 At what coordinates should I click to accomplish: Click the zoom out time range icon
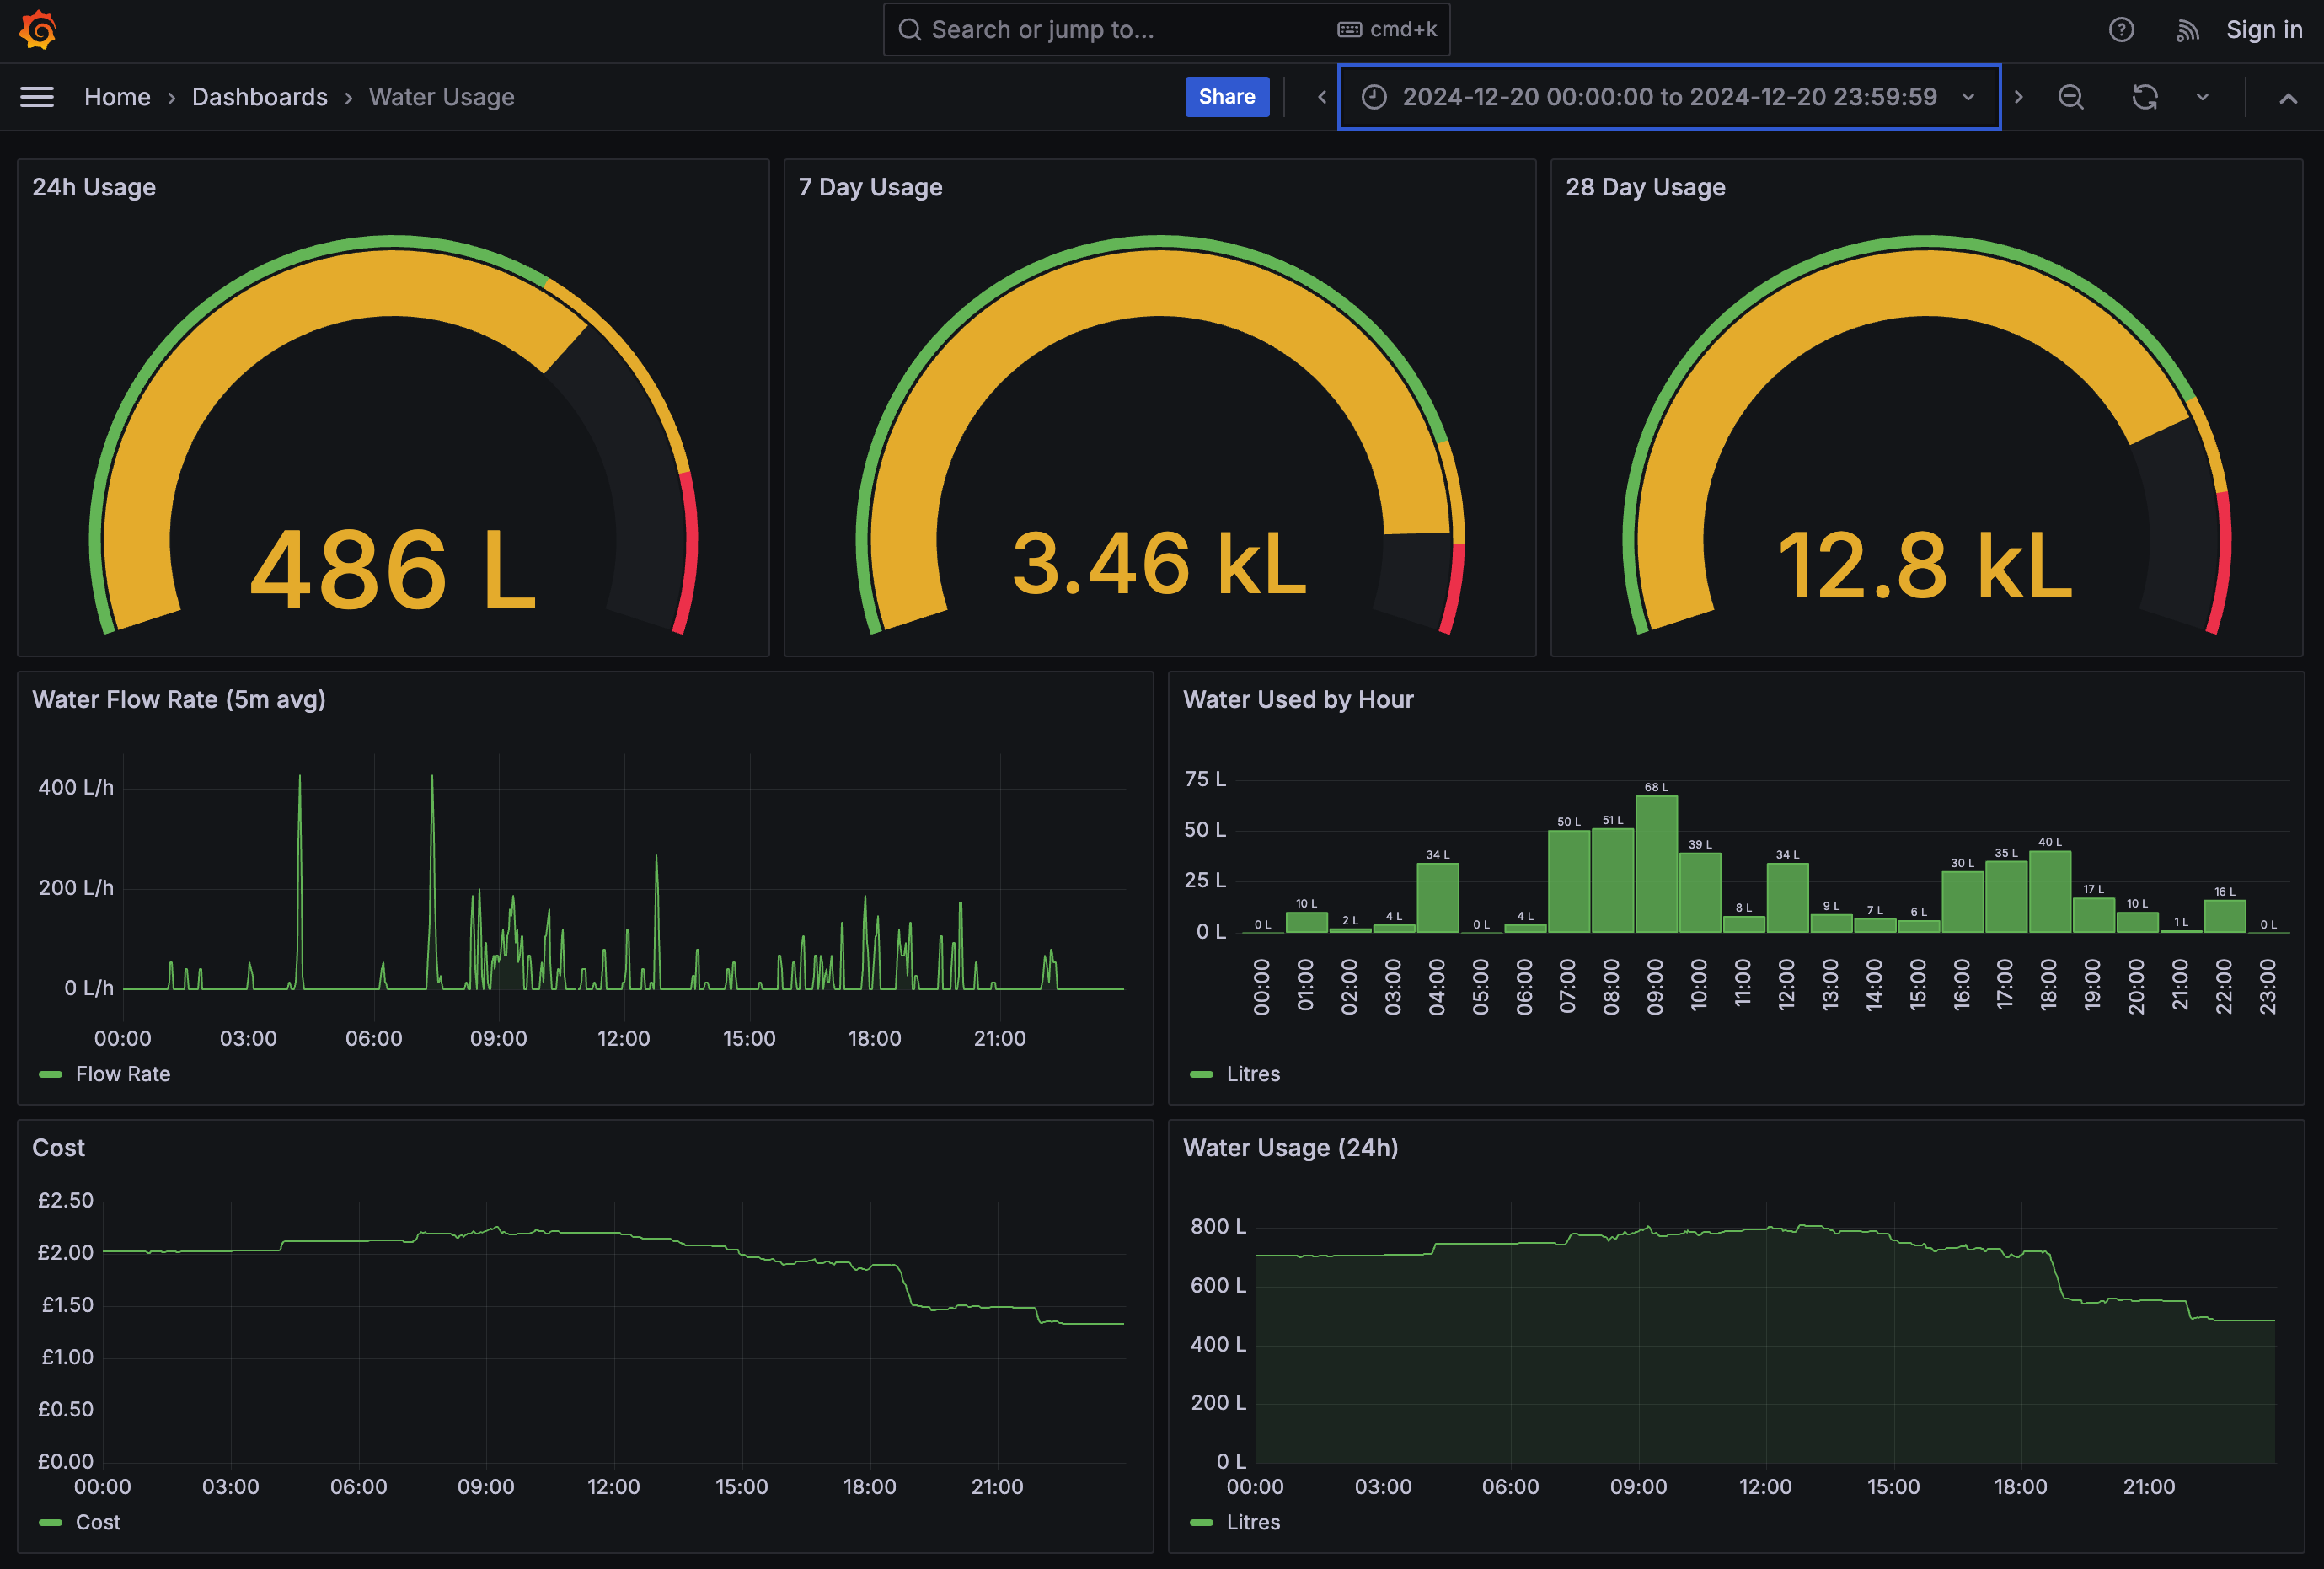pos(2071,97)
